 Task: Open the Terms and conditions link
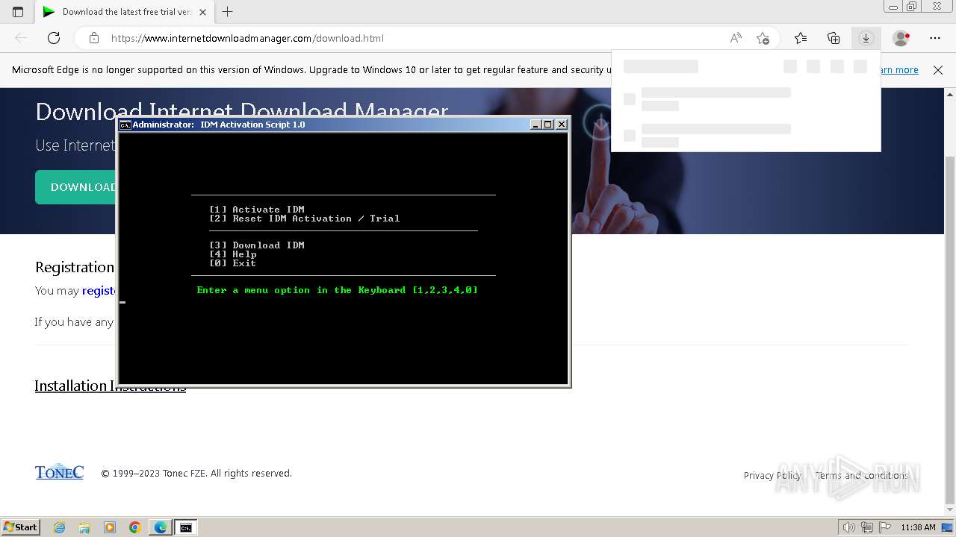(x=862, y=475)
